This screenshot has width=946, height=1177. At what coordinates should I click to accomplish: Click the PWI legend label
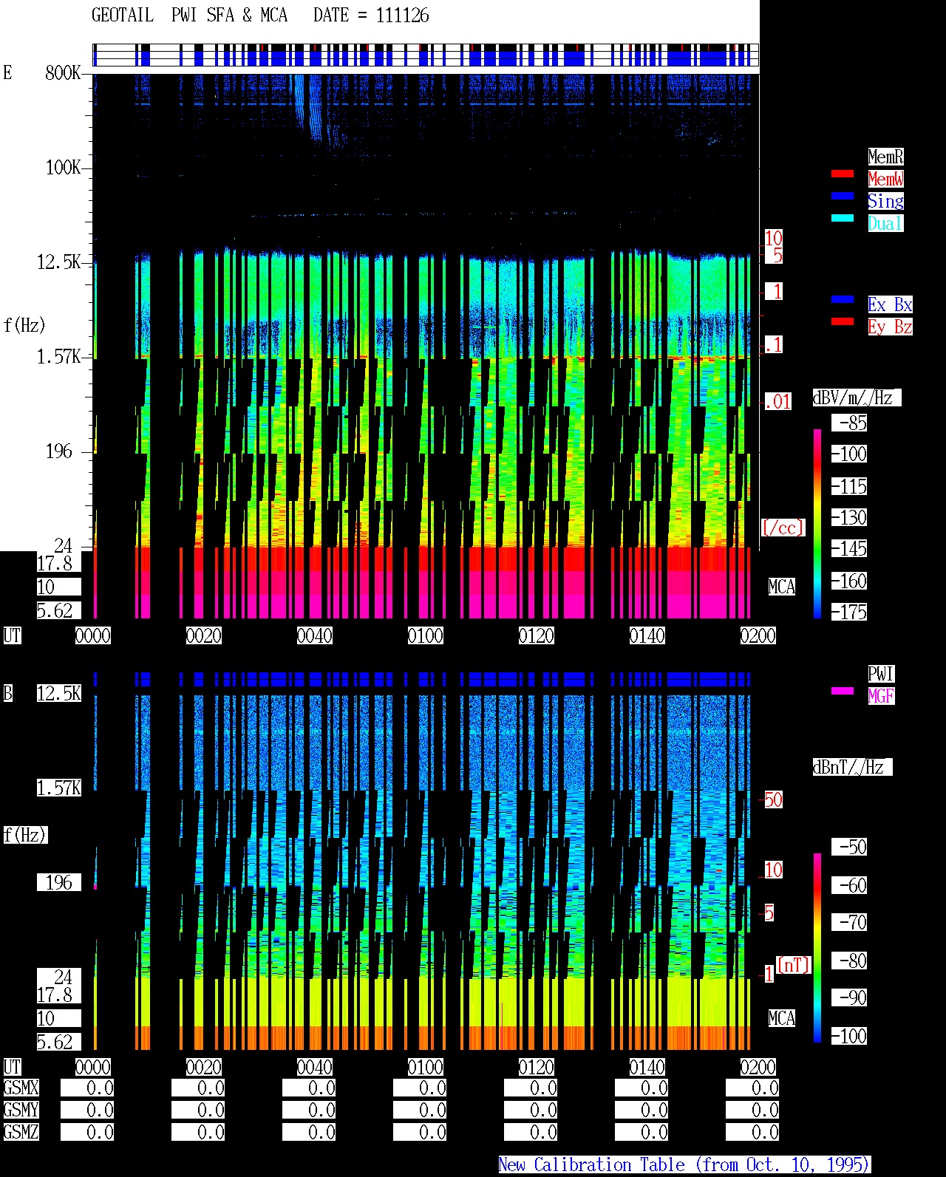[x=881, y=674]
